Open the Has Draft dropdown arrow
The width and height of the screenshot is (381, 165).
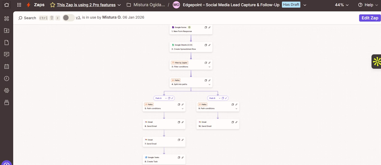(304, 5)
